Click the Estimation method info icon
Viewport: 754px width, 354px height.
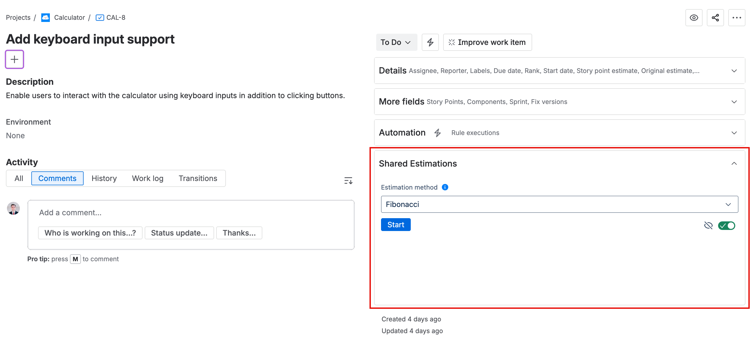445,187
